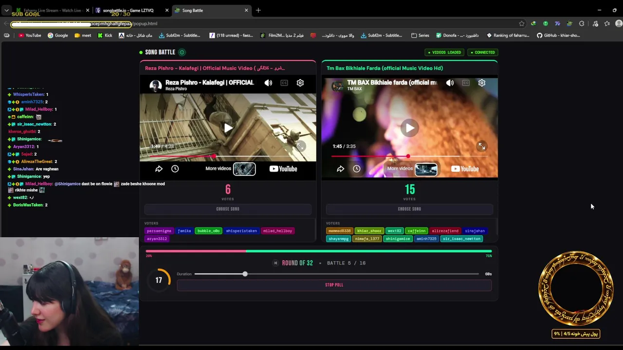The height and width of the screenshot is (350, 623).
Task: Open the YouTube bookmark
Action: click(30, 35)
